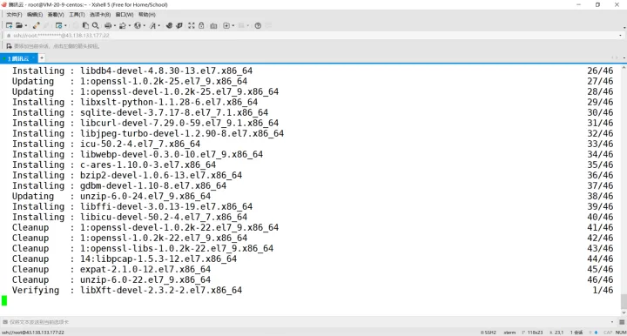The width and height of the screenshot is (627, 336).
Task: Click the fullscreen toggle icon
Action: click(x=191, y=25)
